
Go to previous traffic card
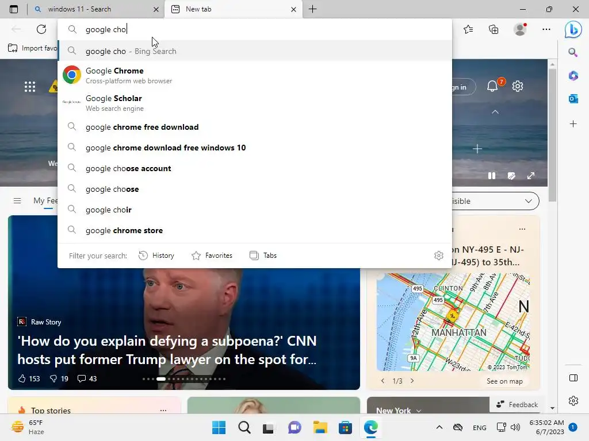point(383,381)
